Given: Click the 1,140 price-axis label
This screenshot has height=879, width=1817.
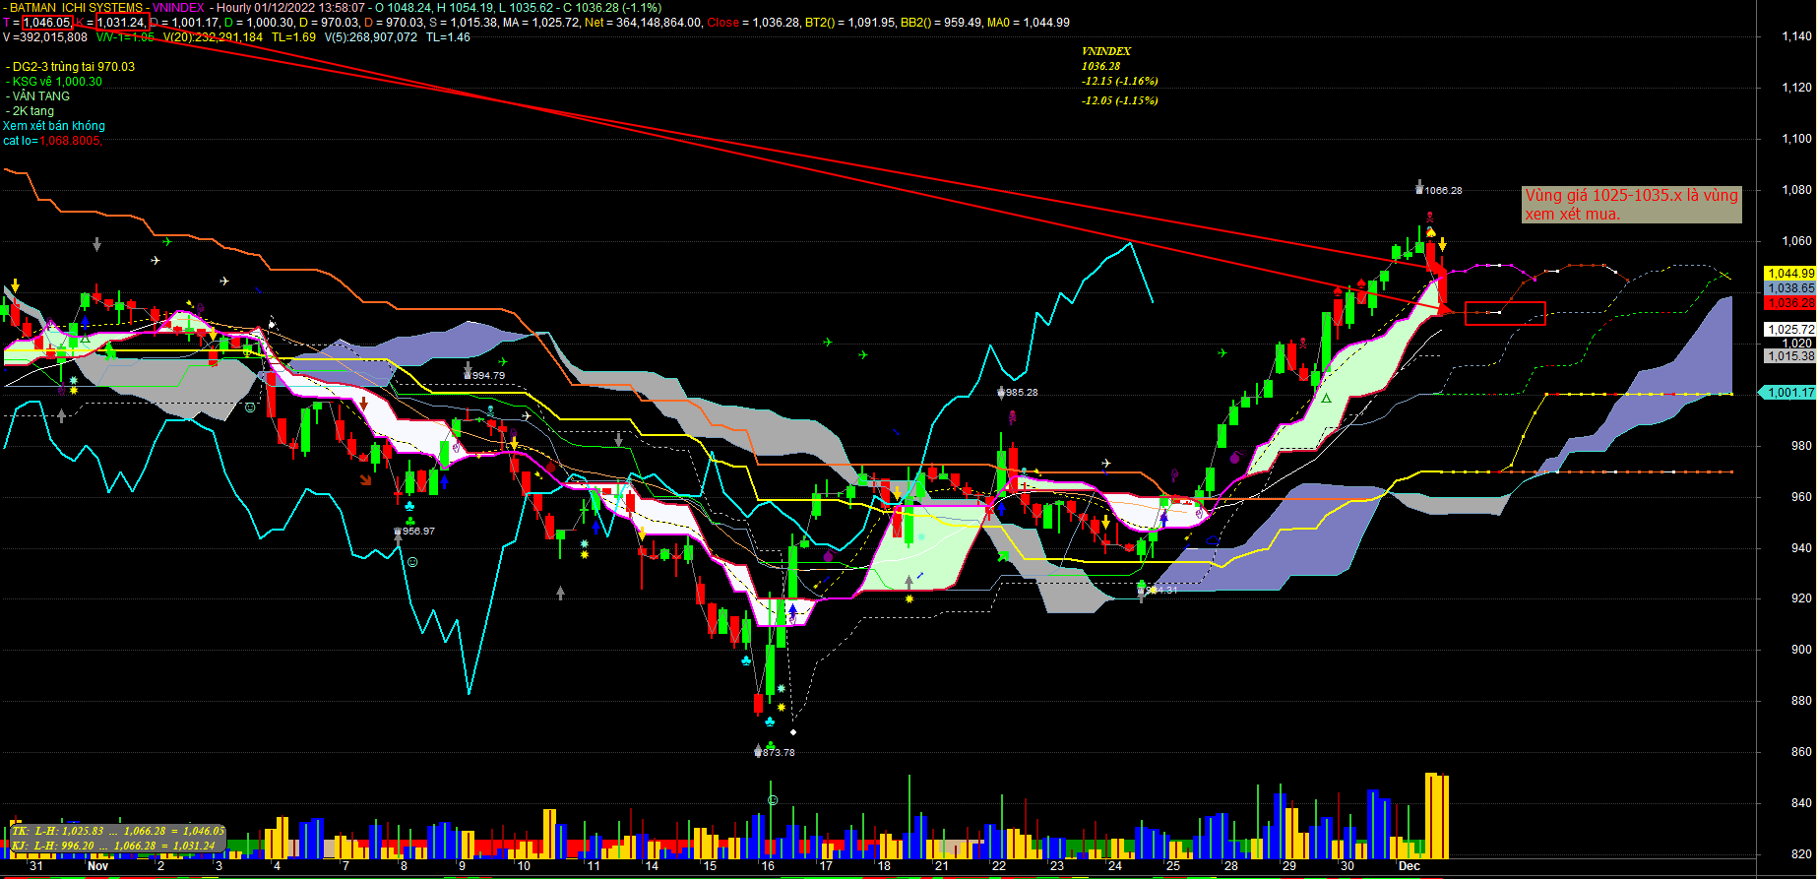Looking at the screenshot, I should click(1796, 36).
